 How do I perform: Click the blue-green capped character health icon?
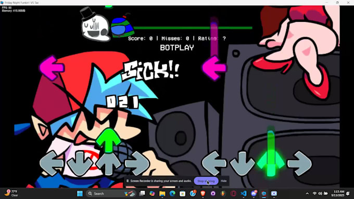click(x=122, y=26)
